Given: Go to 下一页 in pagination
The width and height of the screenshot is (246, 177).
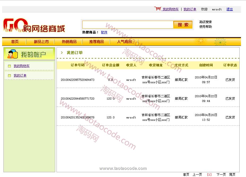Looking at the screenshot, I should tap(221, 174).
